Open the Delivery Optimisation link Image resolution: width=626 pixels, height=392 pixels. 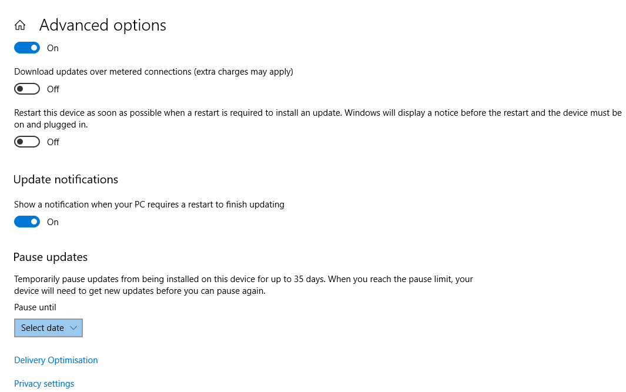(x=56, y=360)
